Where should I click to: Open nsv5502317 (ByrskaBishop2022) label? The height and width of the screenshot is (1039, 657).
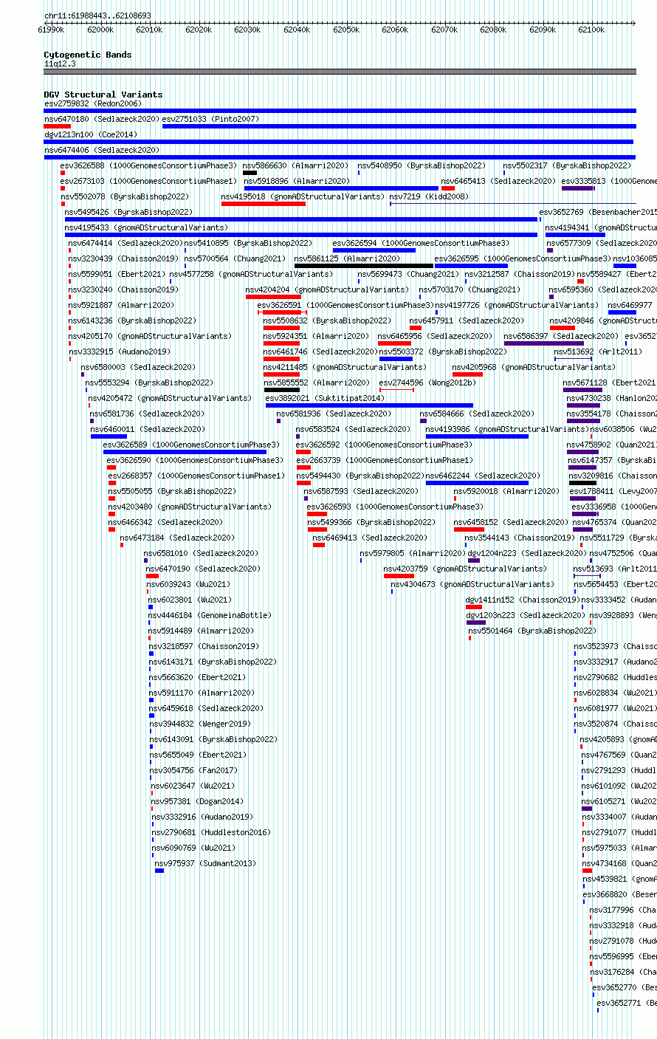coord(568,165)
